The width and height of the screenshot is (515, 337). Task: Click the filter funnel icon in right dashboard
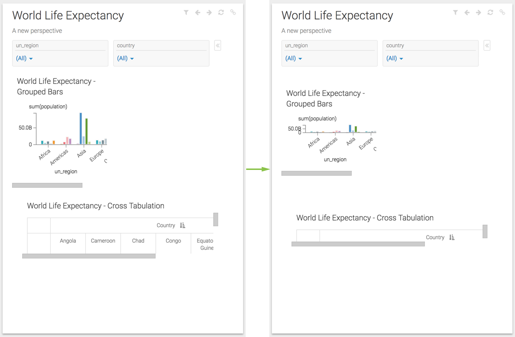tap(455, 13)
